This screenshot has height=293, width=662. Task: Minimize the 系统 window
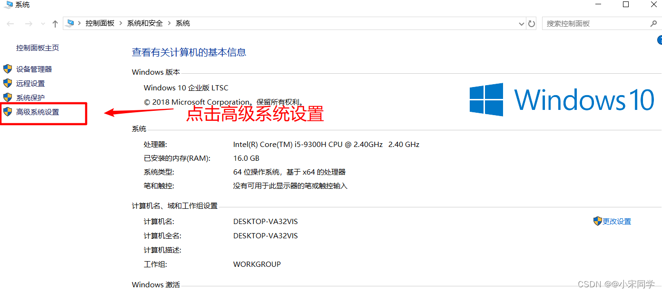(x=599, y=5)
